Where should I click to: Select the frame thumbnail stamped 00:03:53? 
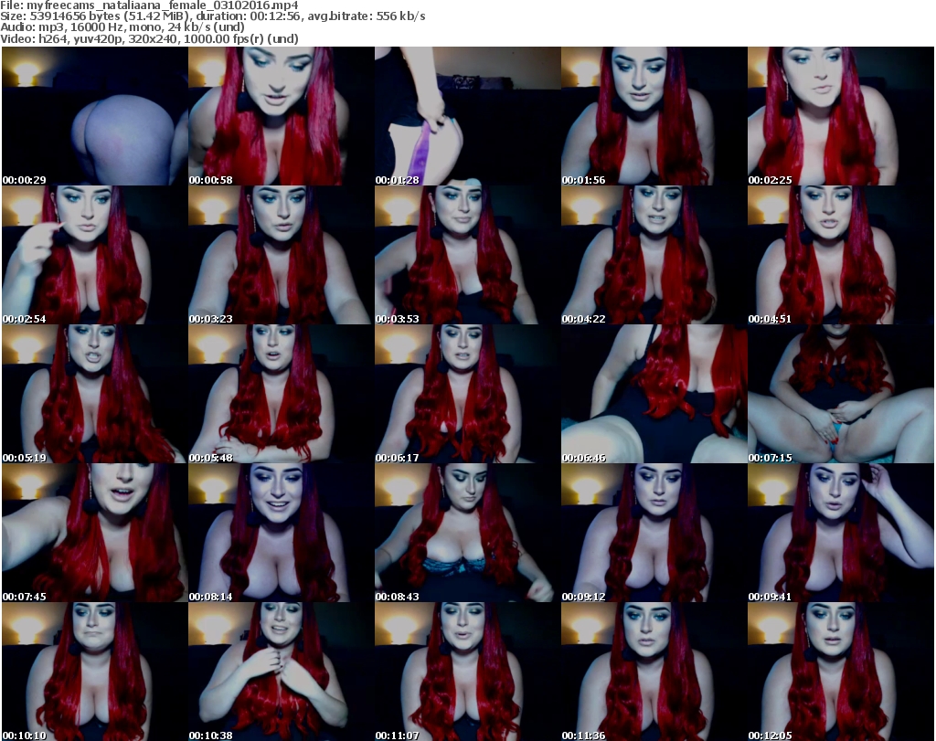[x=467, y=255]
